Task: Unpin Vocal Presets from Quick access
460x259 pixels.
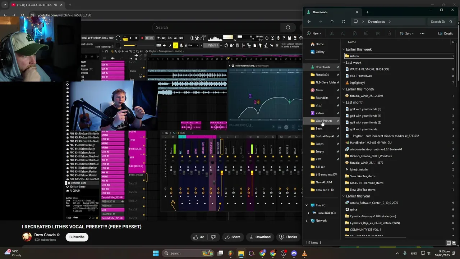Action: point(338,121)
